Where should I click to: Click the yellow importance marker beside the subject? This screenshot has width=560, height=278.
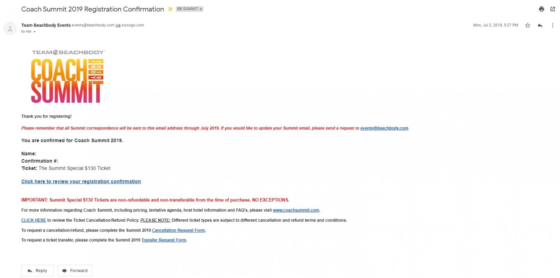pos(170,9)
